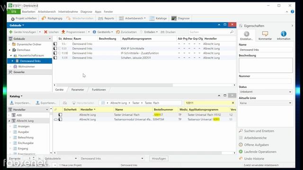Click Importieren in the Katalog panel
The width and height of the screenshot is (303, 170).
(20, 103)
